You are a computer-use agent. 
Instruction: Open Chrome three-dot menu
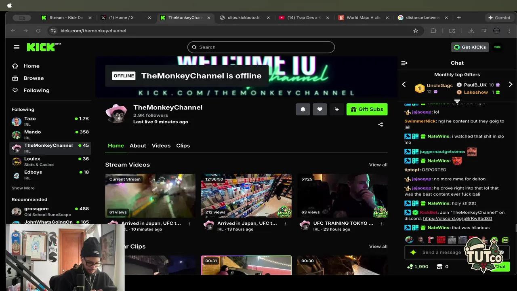pos(509,31)
